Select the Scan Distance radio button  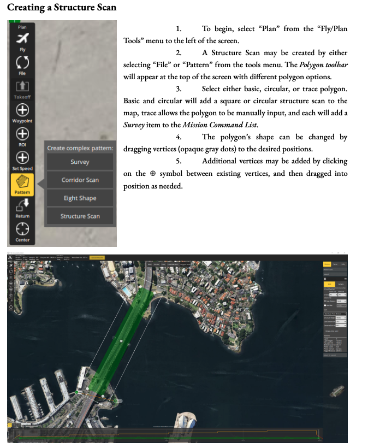coord(325,301)
